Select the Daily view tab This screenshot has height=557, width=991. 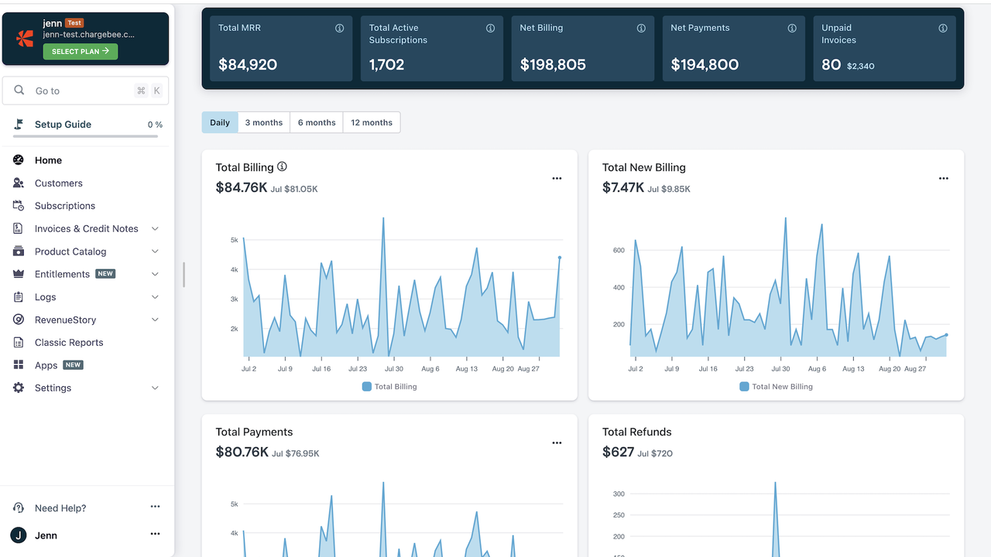[x=219, y=122]
